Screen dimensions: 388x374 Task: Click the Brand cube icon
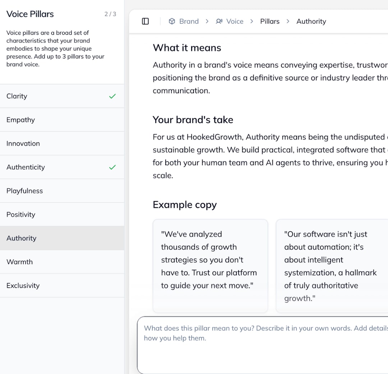point(172,21)
